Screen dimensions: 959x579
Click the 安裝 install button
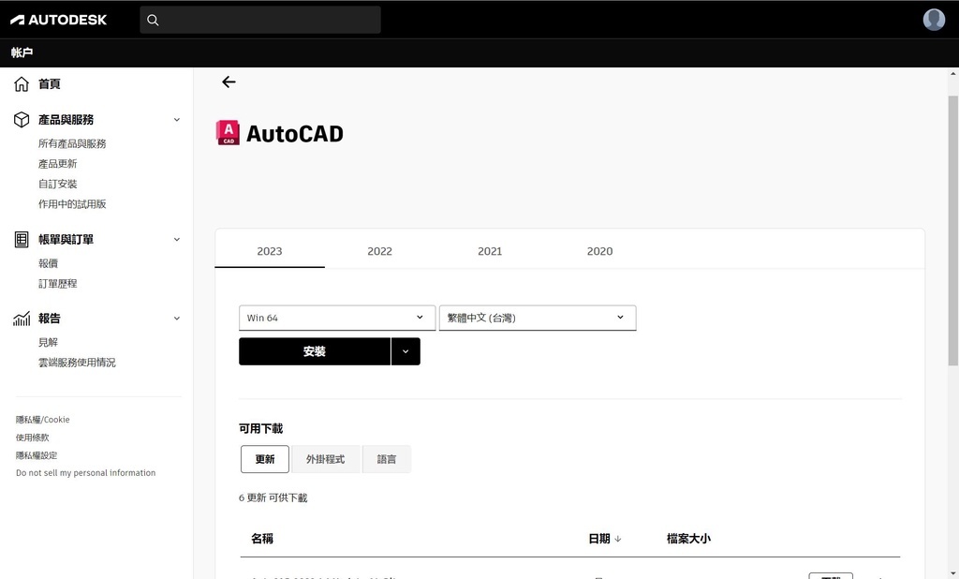coord(315,351)
